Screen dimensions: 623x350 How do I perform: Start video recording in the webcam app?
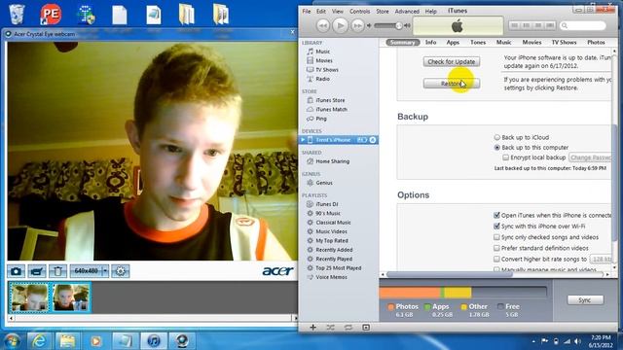tap(37, 271)
